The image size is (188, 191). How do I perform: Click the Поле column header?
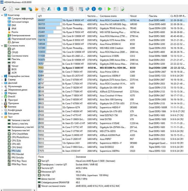pyautogui.click(x=56, y=157)
